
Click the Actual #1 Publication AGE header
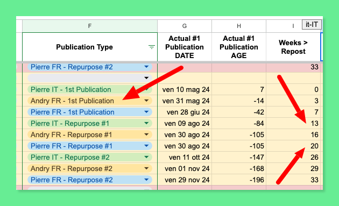(x=239, y=47)
